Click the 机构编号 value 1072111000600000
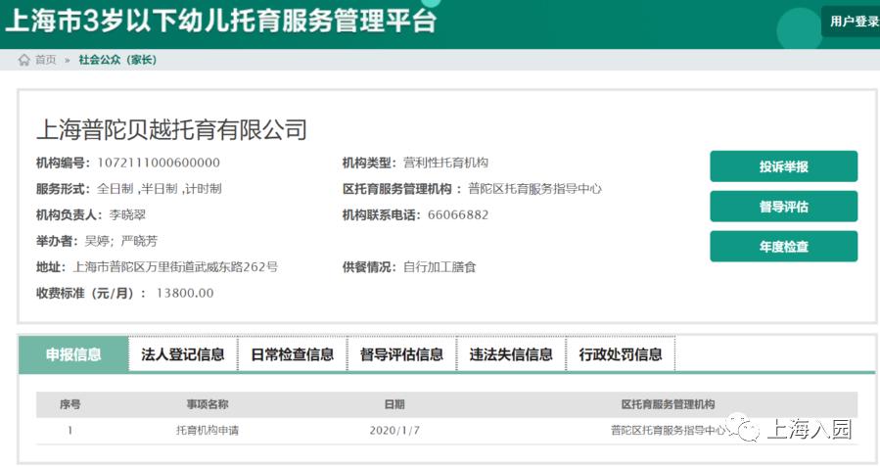 159,163
